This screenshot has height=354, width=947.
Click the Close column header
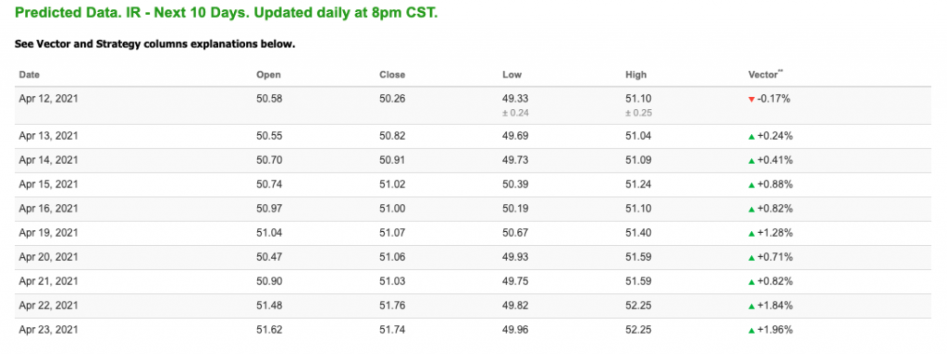[x=392, y=75]
